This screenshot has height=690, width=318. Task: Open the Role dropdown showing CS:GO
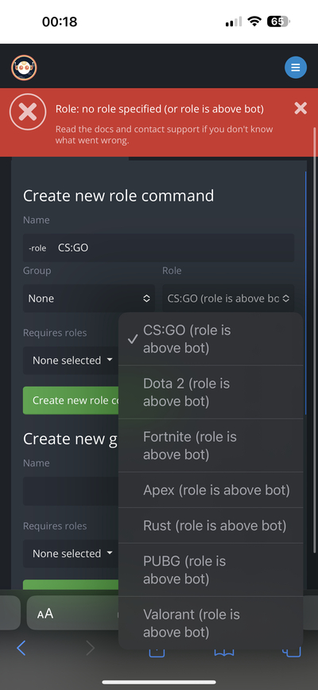[x=228, y=298]
